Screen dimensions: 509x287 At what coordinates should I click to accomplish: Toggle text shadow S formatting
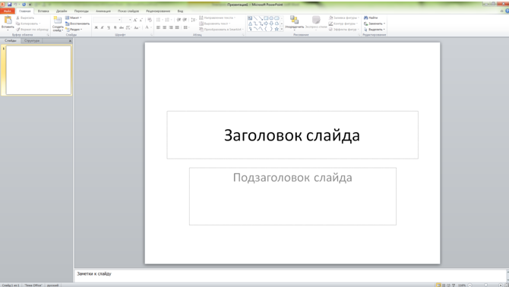coord(115,27)
